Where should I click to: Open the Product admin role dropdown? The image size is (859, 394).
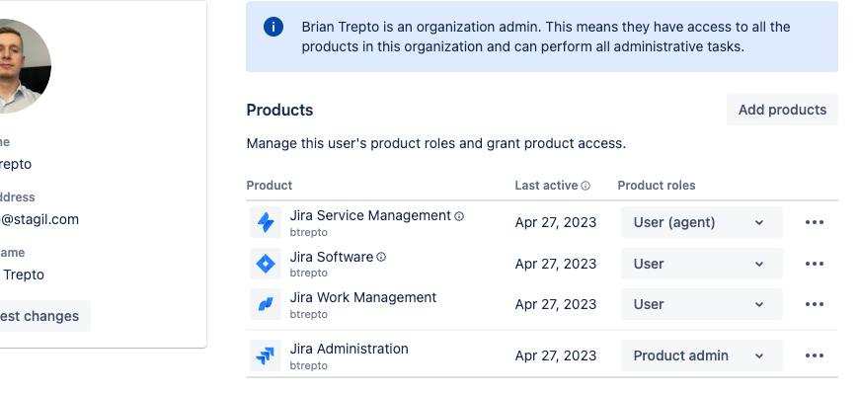click(702, 355)
